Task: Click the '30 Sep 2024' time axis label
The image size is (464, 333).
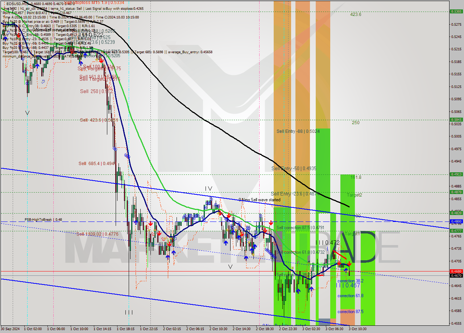Action: click(x=10, y=329)
